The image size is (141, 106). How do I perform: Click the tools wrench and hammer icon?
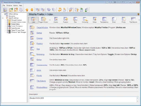[x=70, y=10]
